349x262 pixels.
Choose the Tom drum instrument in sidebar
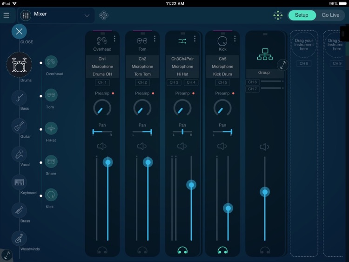click(51, 95)
